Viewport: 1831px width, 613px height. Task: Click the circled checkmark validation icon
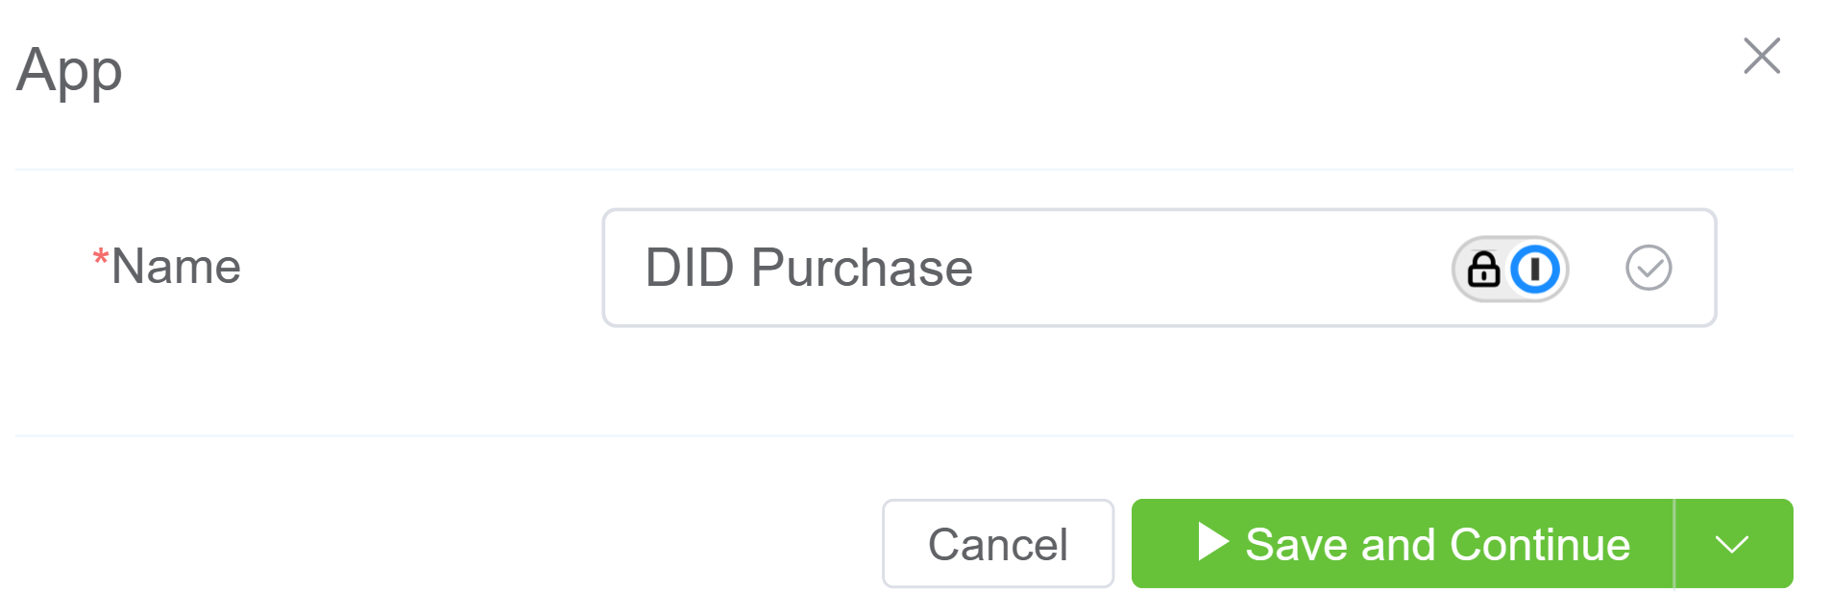(1648, 268)
